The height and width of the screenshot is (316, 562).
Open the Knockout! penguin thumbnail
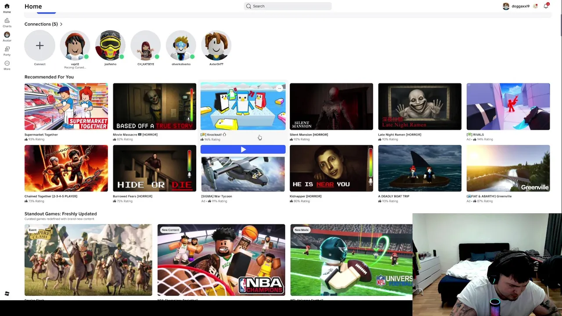[x=243, y=107]
